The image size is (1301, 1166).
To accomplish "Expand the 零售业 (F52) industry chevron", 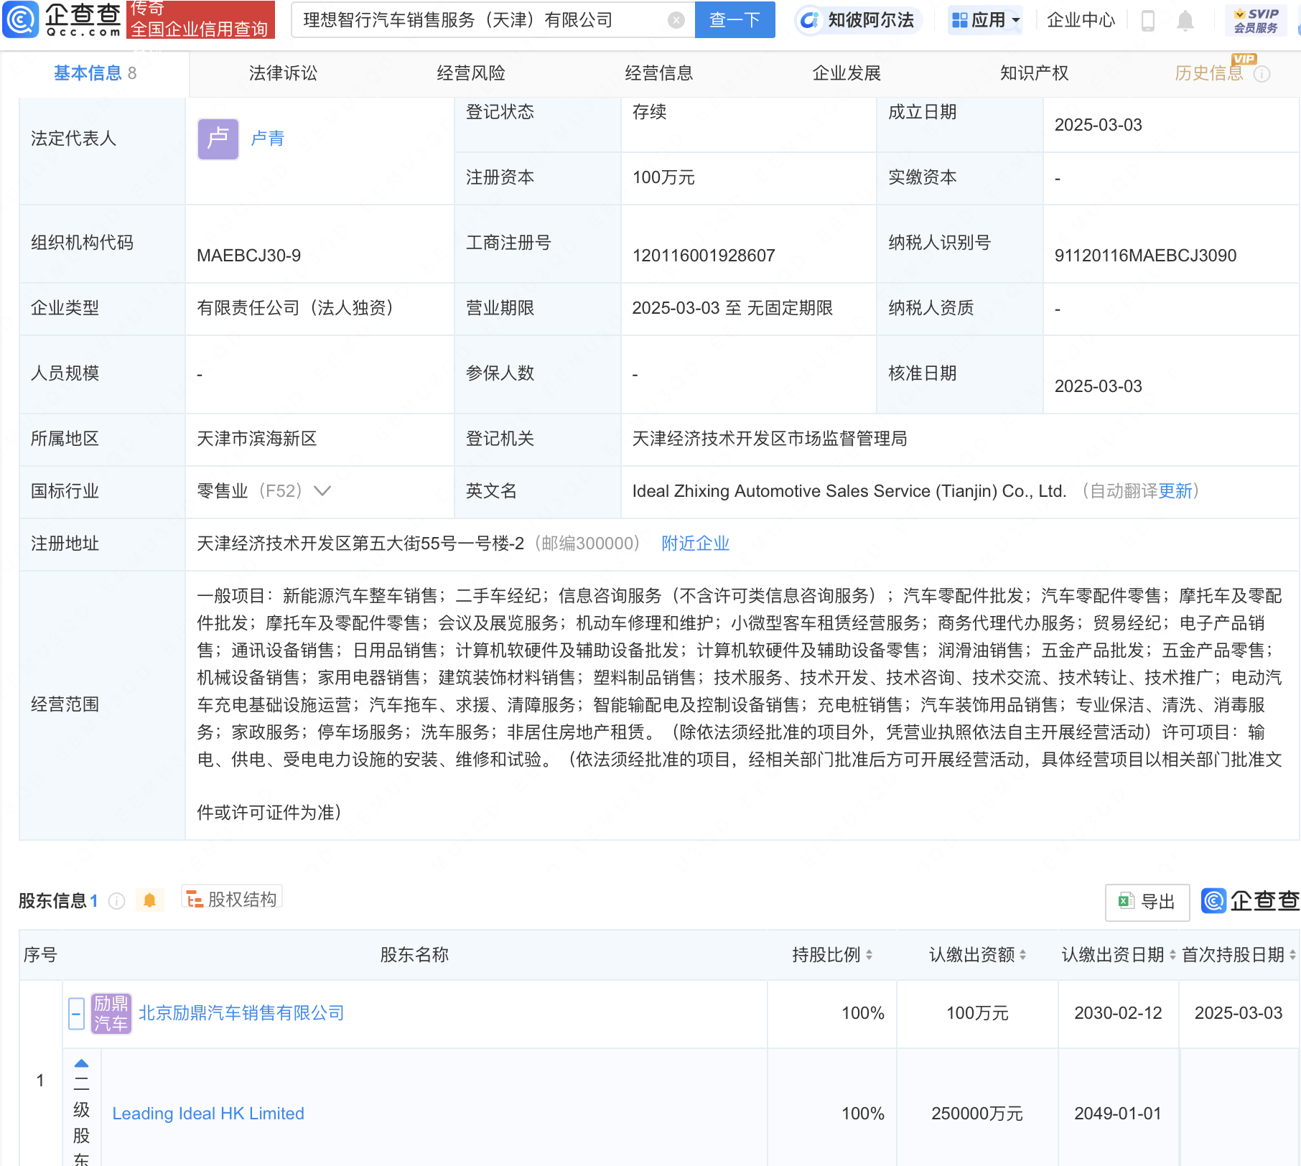I will coord(323,491).
